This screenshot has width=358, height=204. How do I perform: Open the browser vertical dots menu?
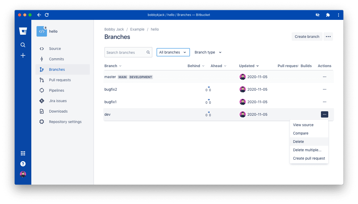click(x=338, y=15)
